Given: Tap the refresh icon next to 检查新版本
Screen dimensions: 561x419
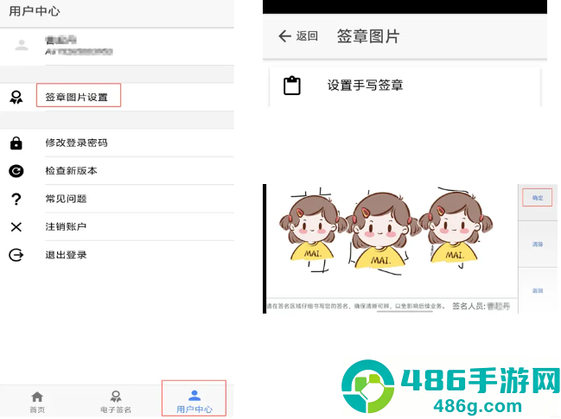Looking at the screenshot, I should [16, 171].
